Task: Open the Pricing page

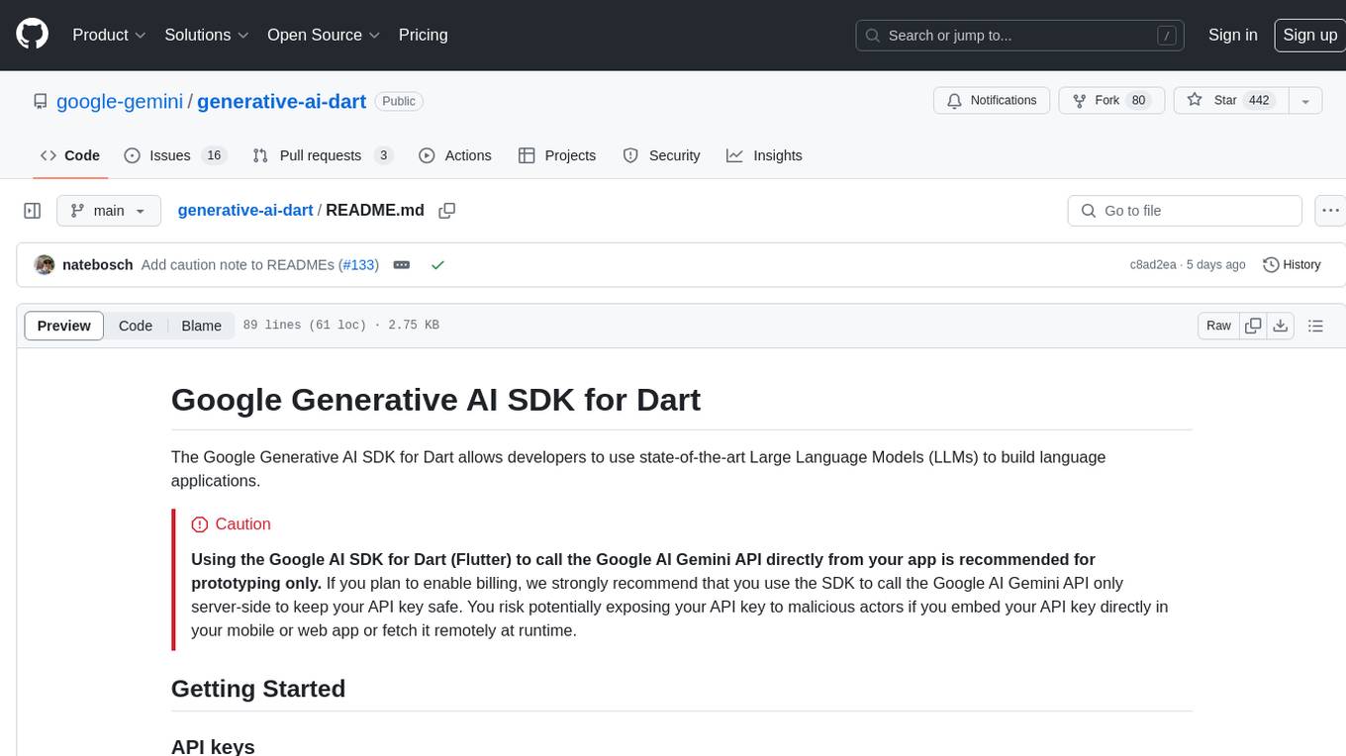Action: 423,35
